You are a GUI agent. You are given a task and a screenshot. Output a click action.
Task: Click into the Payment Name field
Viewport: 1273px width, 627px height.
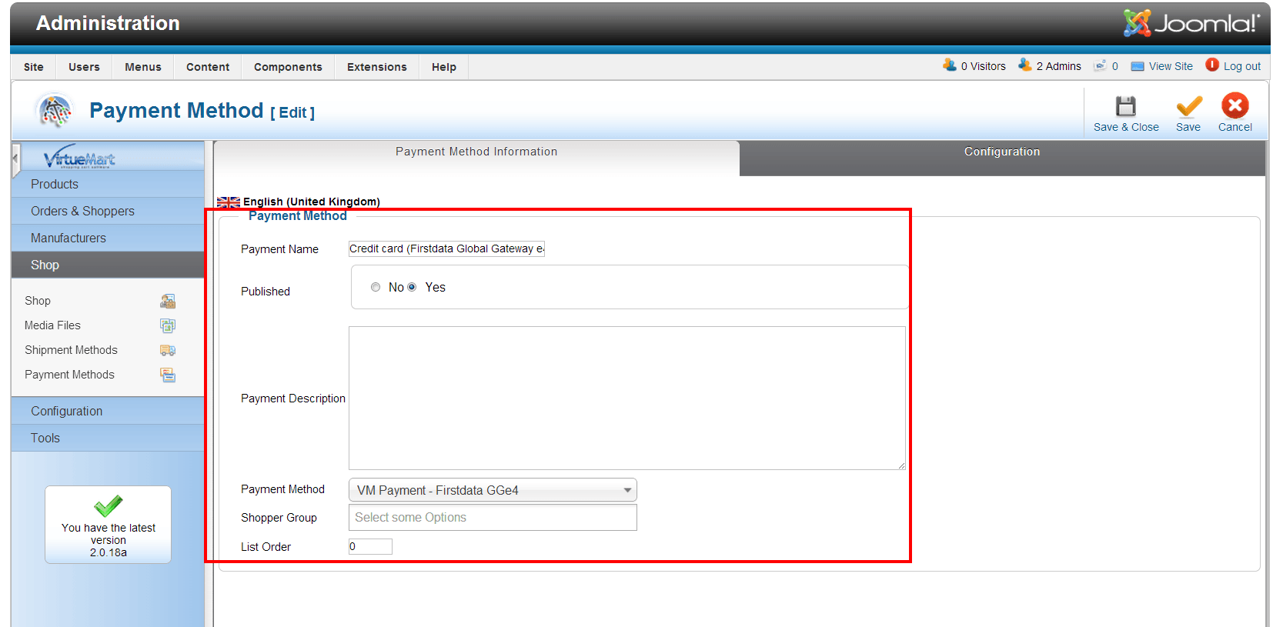coord(446,248)
